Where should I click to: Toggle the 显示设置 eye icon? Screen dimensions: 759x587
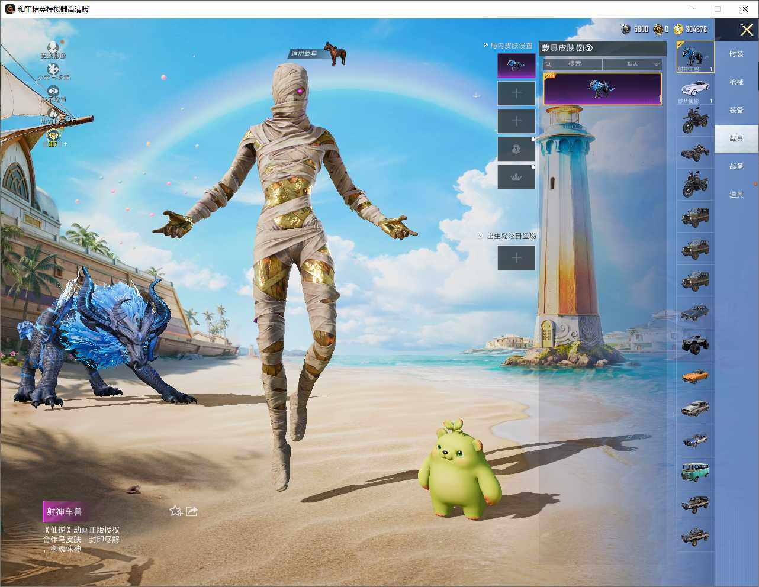53,91
